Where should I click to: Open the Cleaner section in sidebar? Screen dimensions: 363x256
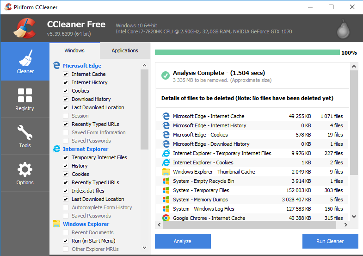pos(25,62)
